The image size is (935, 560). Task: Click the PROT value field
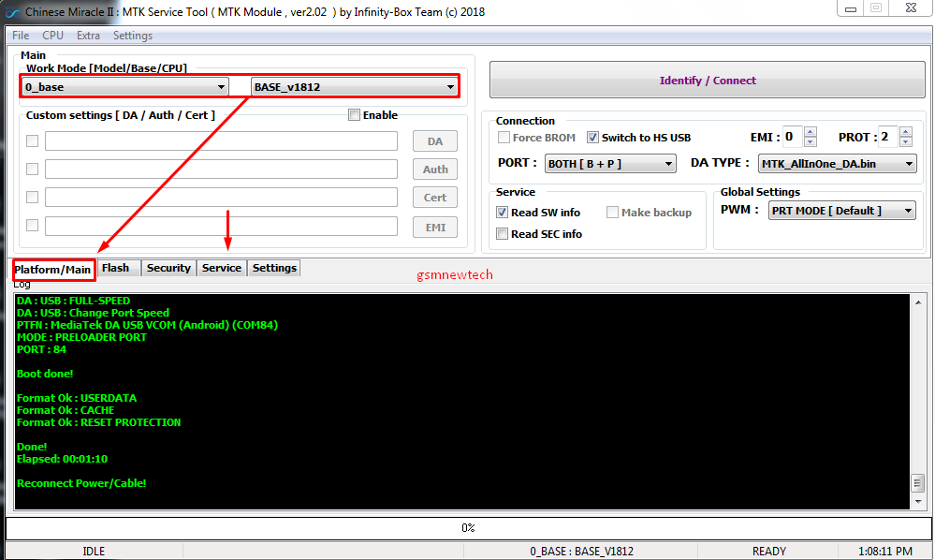coord(888,137)
